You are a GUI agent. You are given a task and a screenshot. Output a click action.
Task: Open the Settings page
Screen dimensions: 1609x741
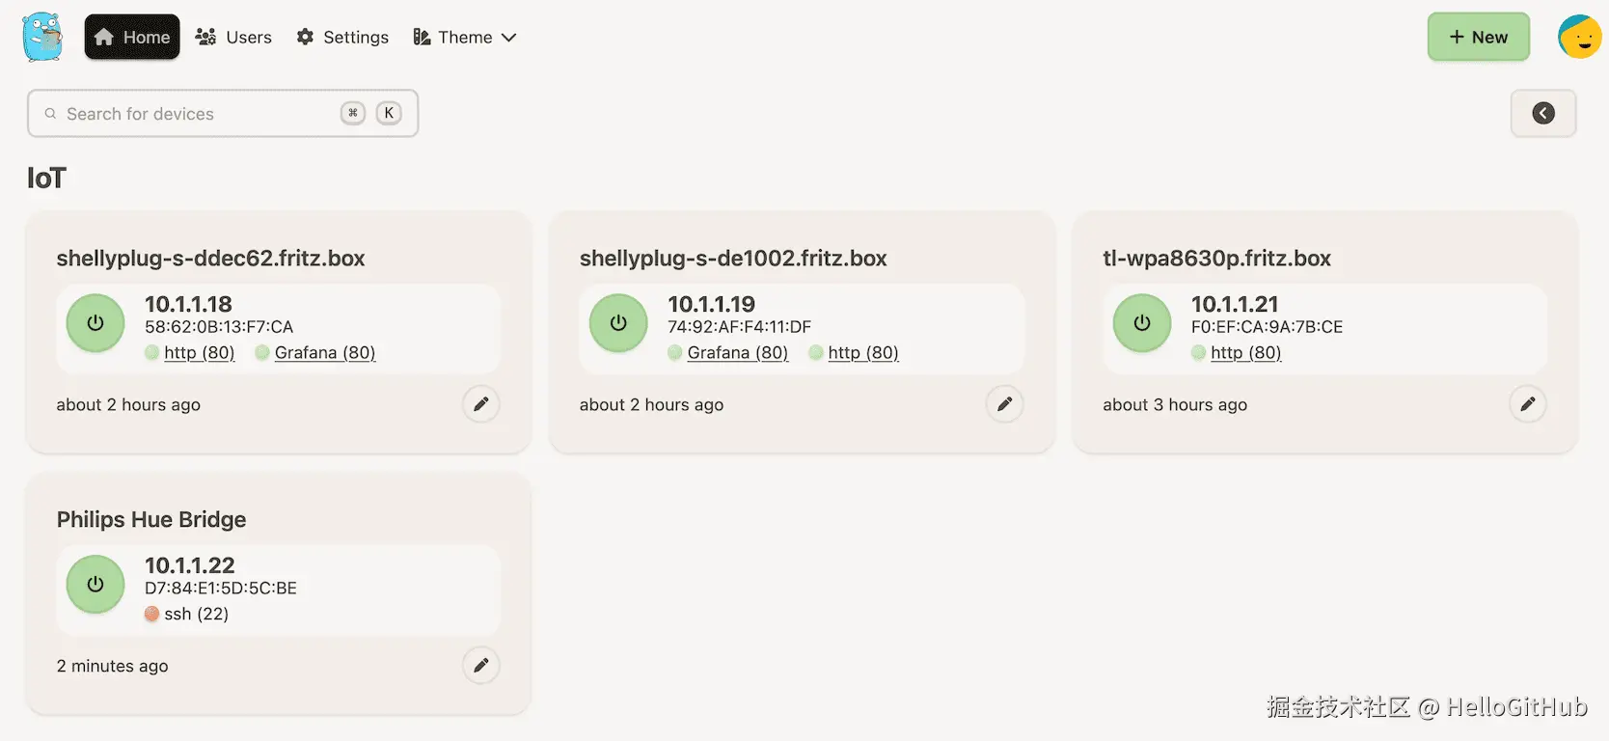342,38
